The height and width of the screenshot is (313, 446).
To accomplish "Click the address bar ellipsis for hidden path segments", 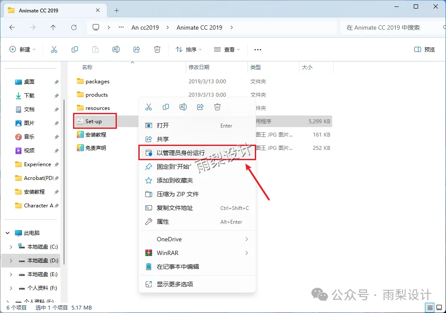I will [x=121, y=27].
